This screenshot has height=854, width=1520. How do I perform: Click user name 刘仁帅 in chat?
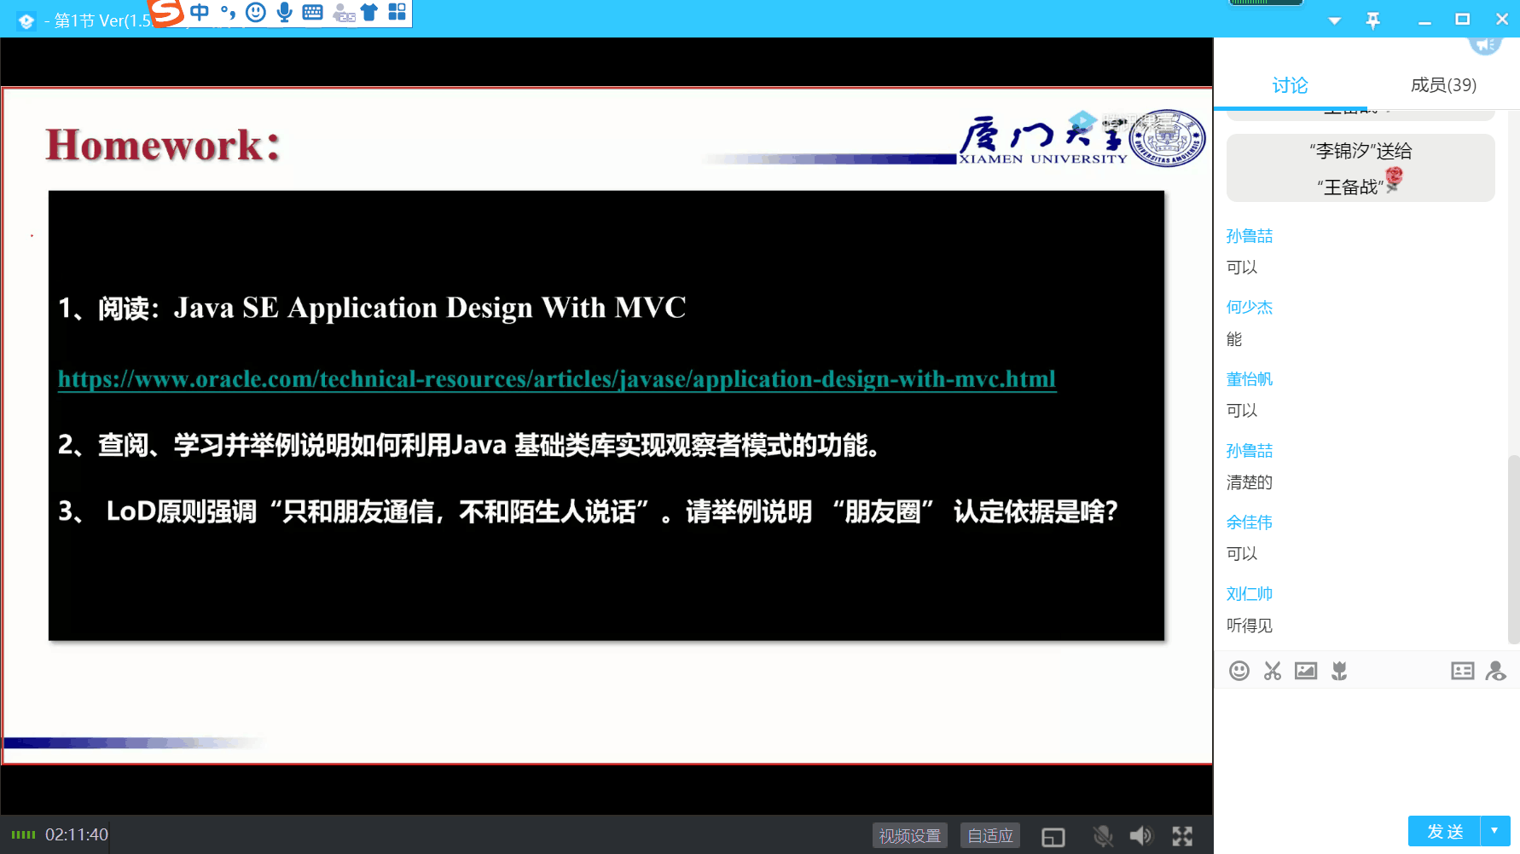click(x=1250, y=594)
